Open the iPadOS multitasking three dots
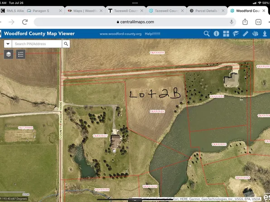The height and width of the screenshot is (202, 270). coord(135,3)
